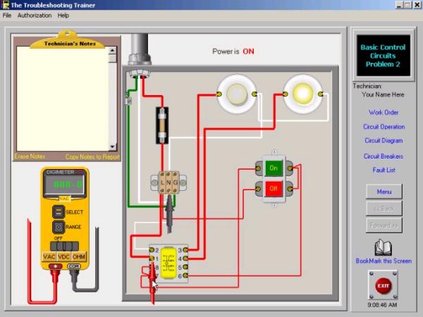
Task: Click Erase Notes
Action: coord(30,156)
